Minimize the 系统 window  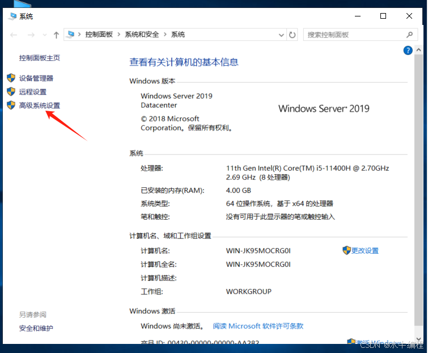(x=358, y=16)
